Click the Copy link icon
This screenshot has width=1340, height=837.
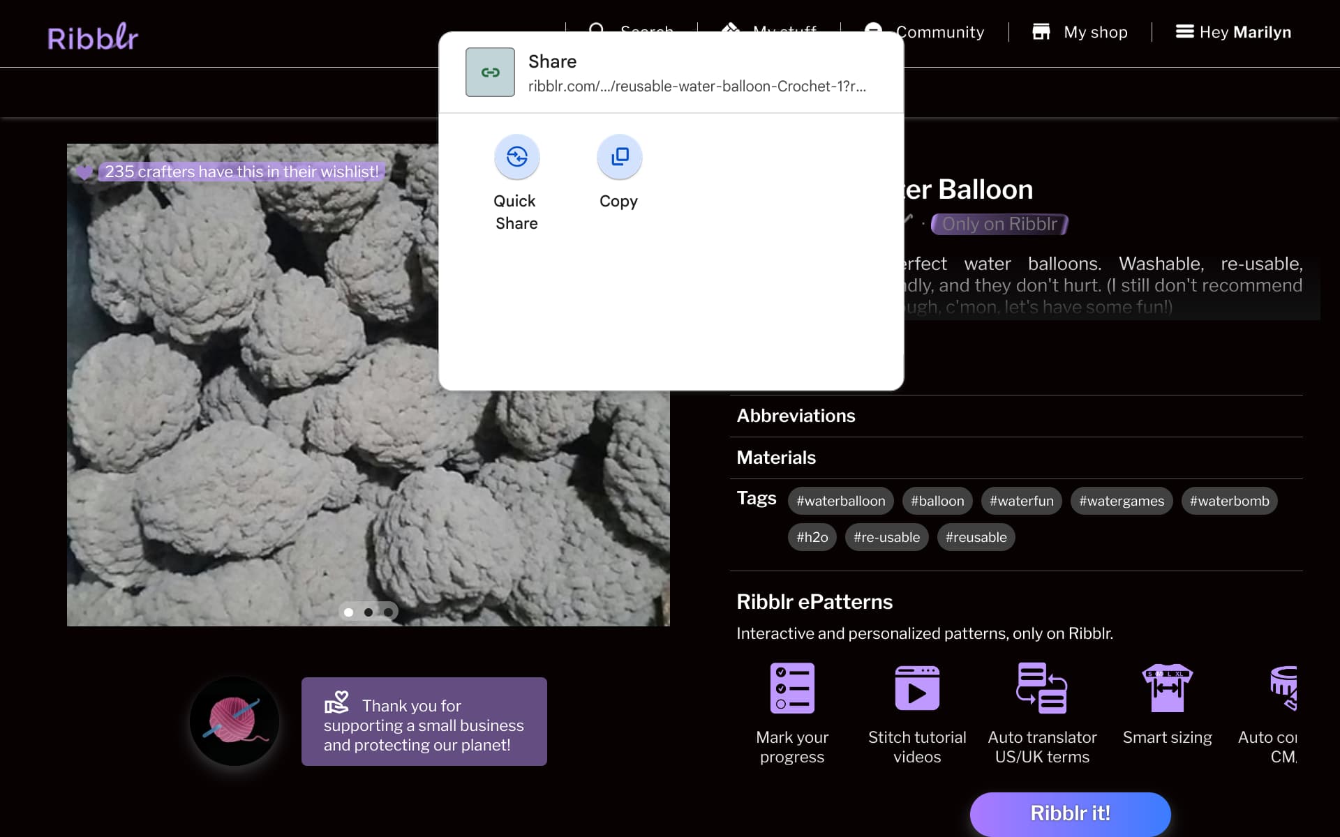click(x=619, y=157)
